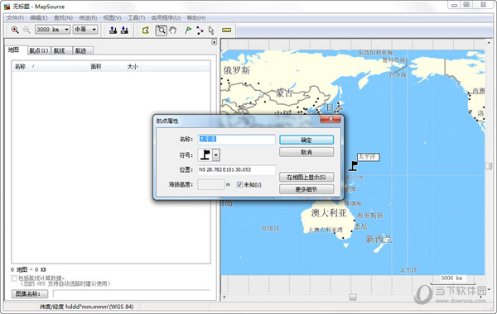Click the atlas name text field
The width and height of the screenshot is (497, 314).
click(132, 294)
